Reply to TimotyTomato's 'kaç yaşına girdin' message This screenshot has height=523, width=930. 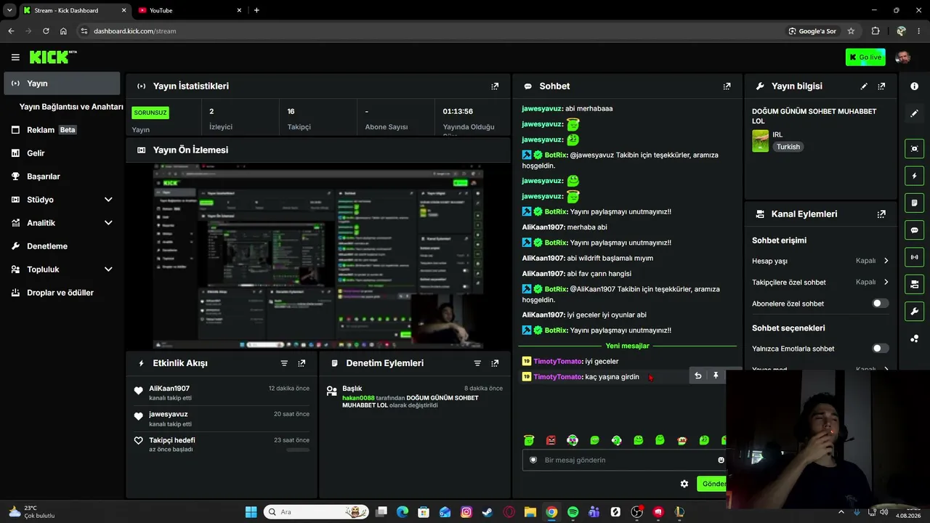698,376
